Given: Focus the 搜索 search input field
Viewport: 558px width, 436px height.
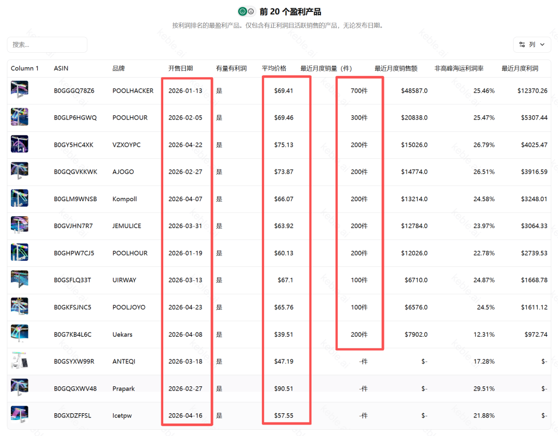Looking at the screenshot, I should (47, 44).
